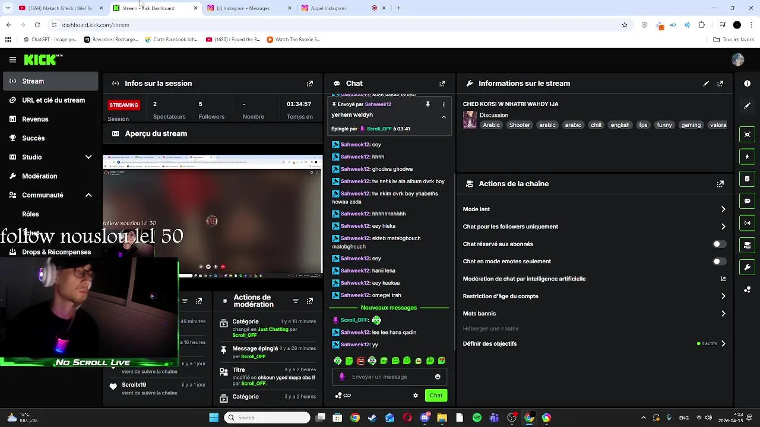Toggle Chat réservé aux abonnés

pos(719,244)
